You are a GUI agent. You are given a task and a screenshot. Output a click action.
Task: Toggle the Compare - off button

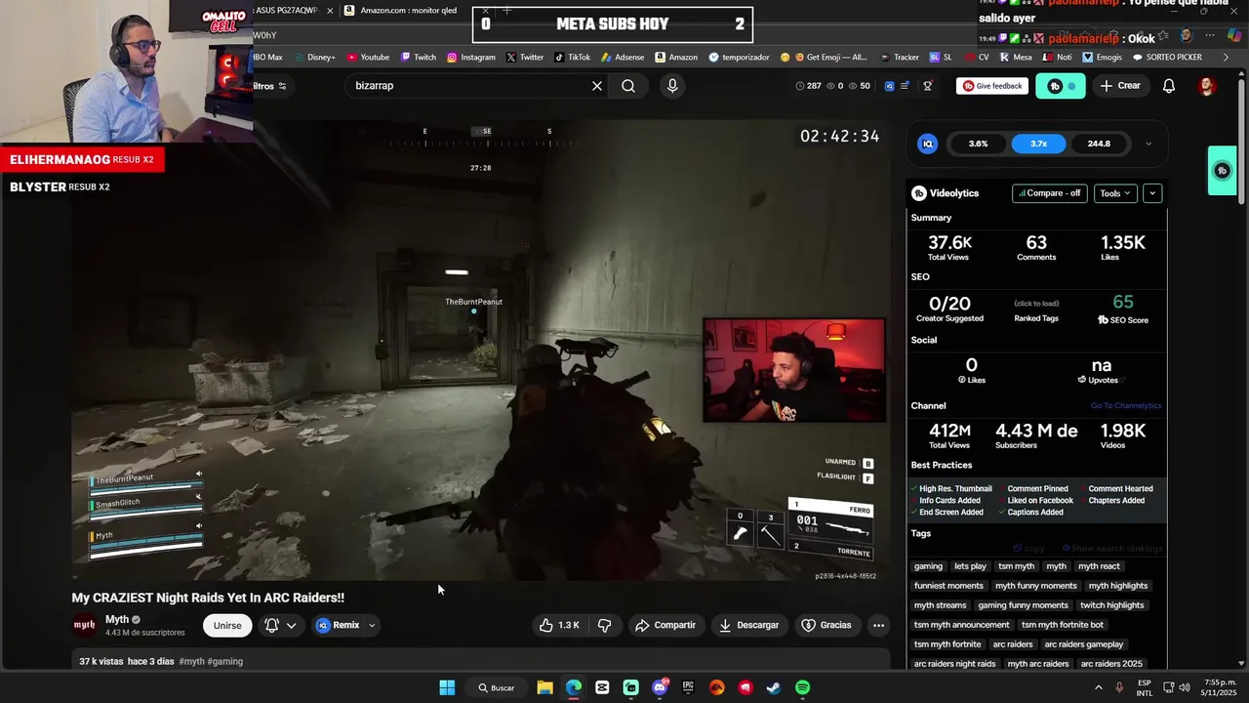(x=1049, y=193)
